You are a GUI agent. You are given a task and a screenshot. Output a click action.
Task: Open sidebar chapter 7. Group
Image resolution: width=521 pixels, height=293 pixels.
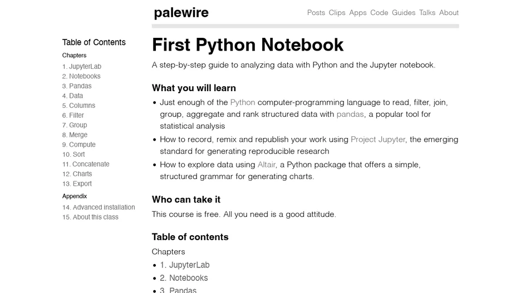pos(75,125)
